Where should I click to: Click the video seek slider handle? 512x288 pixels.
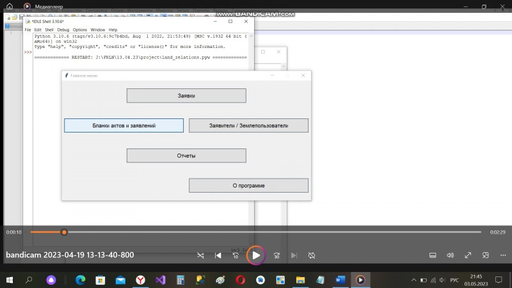click(x=64, y=232)
